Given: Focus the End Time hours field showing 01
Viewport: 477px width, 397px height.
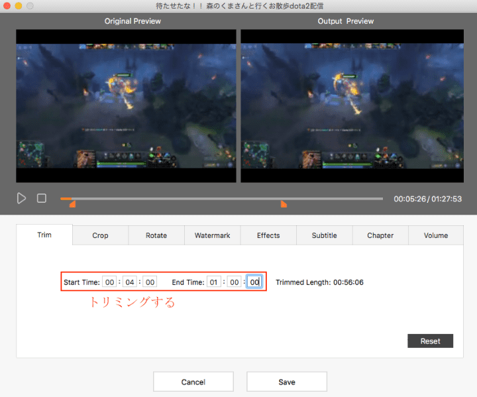Looking at the screenshot, I should (213, 282).
